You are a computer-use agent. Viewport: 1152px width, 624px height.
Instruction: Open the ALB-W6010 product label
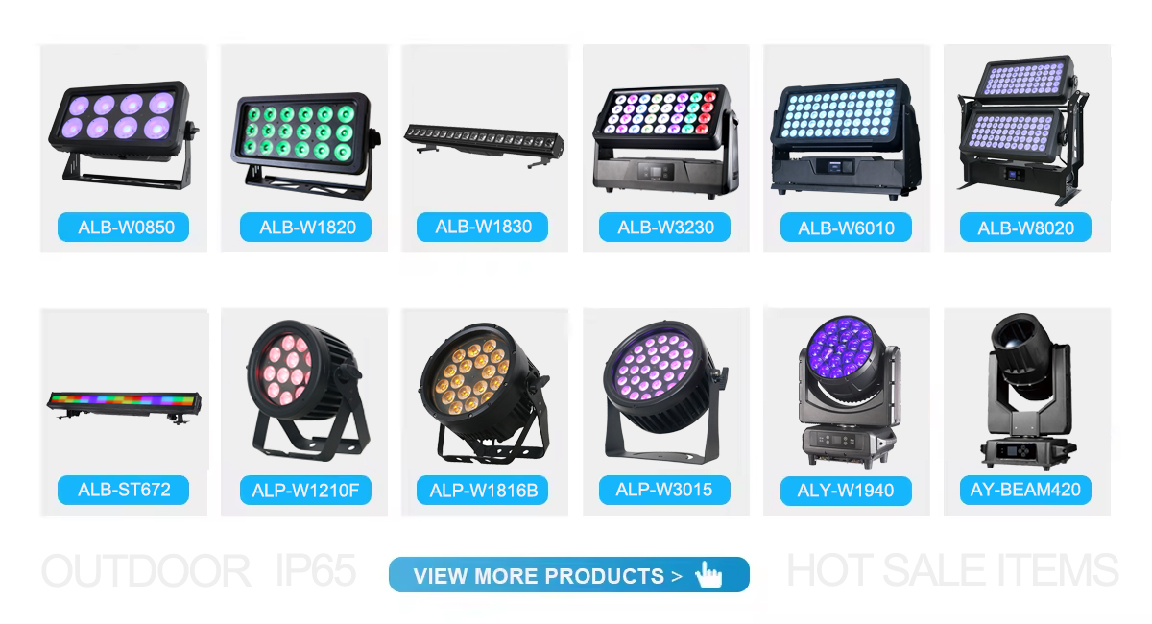tap(846, 228)
